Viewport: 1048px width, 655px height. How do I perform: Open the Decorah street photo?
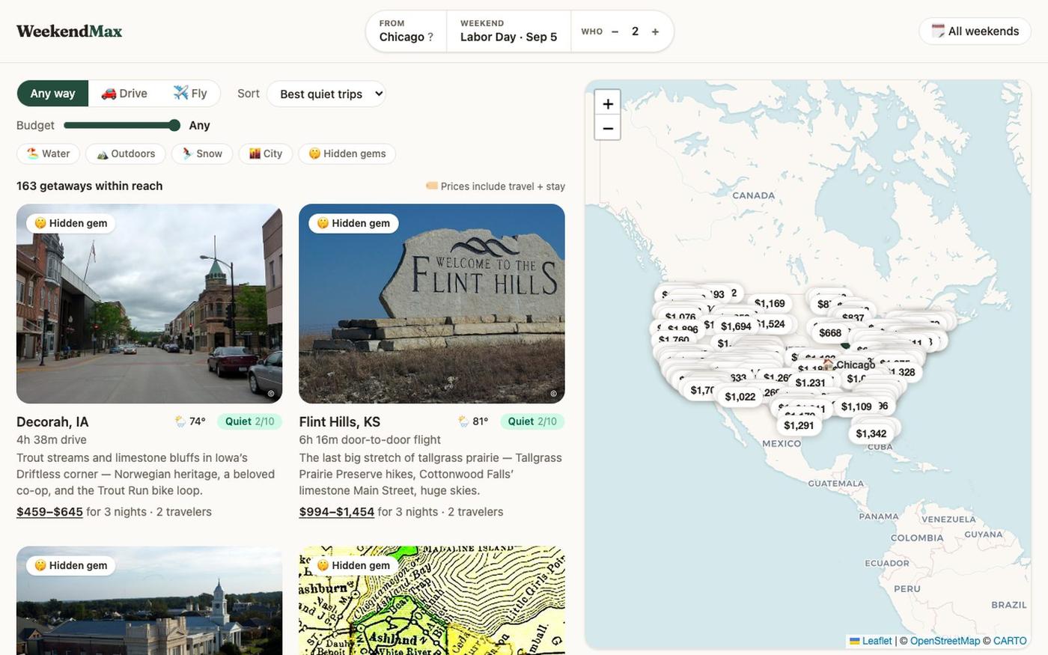click(150, 304)
